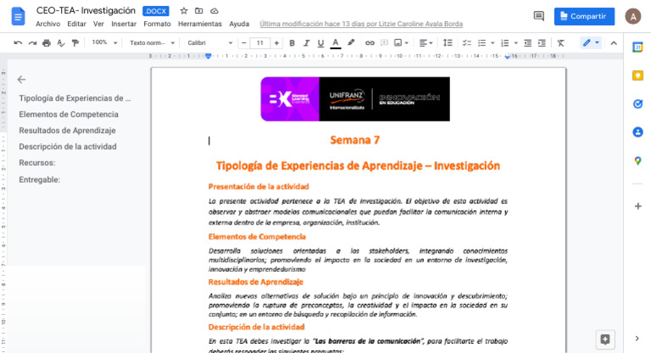This screenshot has height=353, width=651.
Task: Open the Herramientas menu
Action: point(200,24)
